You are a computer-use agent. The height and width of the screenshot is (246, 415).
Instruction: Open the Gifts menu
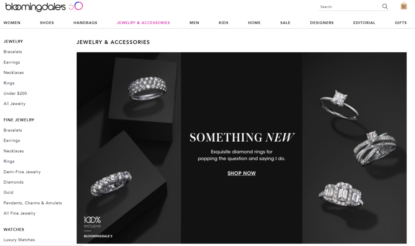click(400, 23)
